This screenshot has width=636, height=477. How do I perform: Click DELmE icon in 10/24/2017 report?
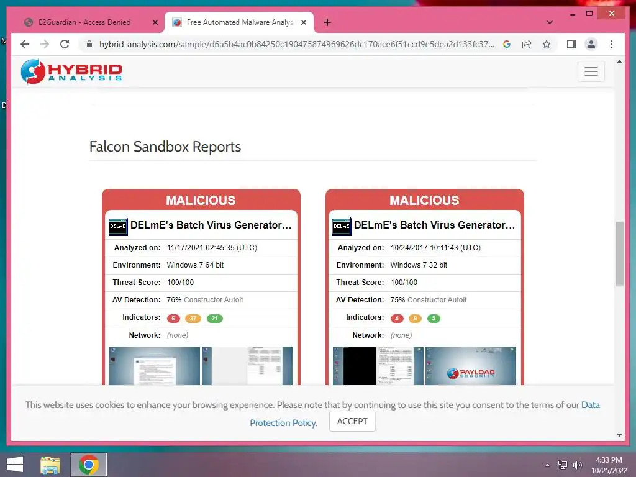point(342,226)
